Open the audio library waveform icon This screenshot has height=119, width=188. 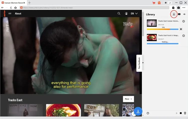[184, 14]
